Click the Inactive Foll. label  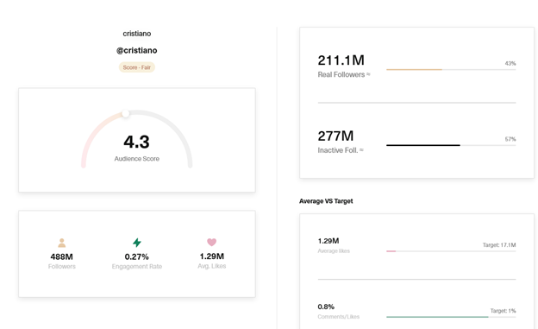tap(341, 150)
